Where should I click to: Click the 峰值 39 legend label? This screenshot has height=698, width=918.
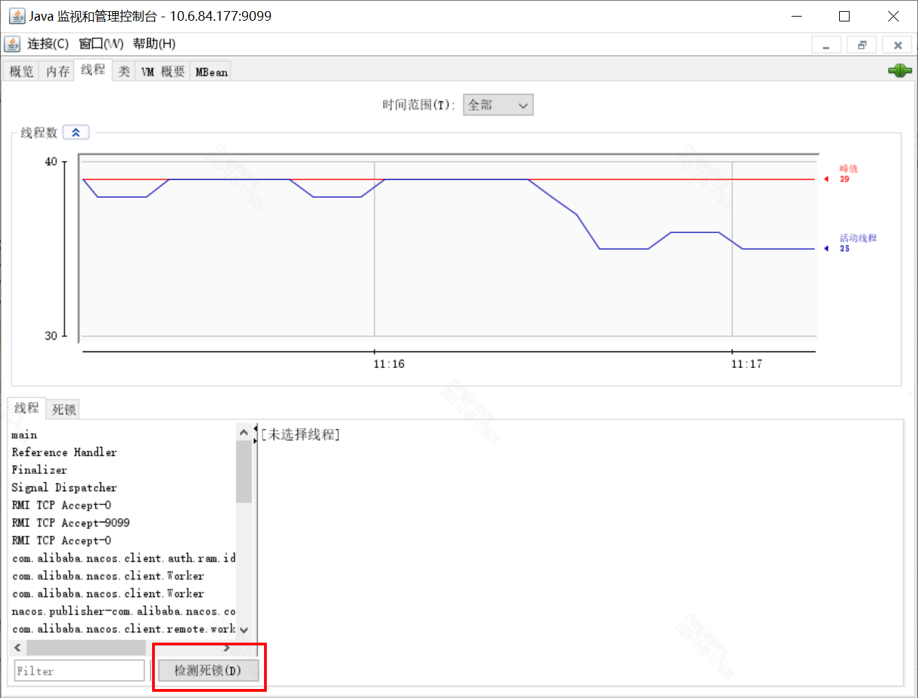pyautogui.click(x=848, y=174)
